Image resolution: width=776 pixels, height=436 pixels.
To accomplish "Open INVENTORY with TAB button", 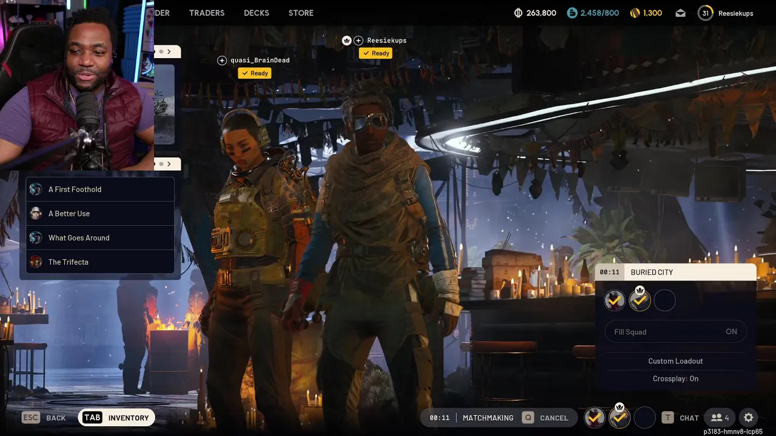I will [x=116, y=418].
